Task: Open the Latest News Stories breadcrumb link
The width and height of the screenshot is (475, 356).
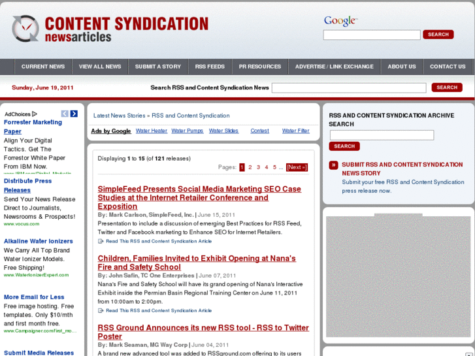Action: tap(120, 116)
